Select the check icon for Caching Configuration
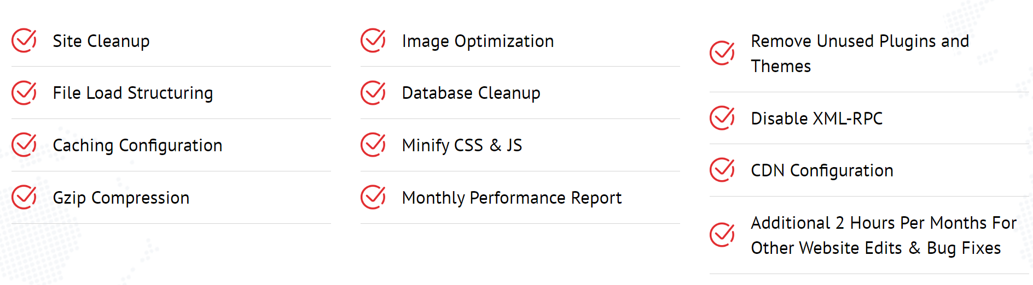Viewport: 1033px width, 285px height. [24, 145]
